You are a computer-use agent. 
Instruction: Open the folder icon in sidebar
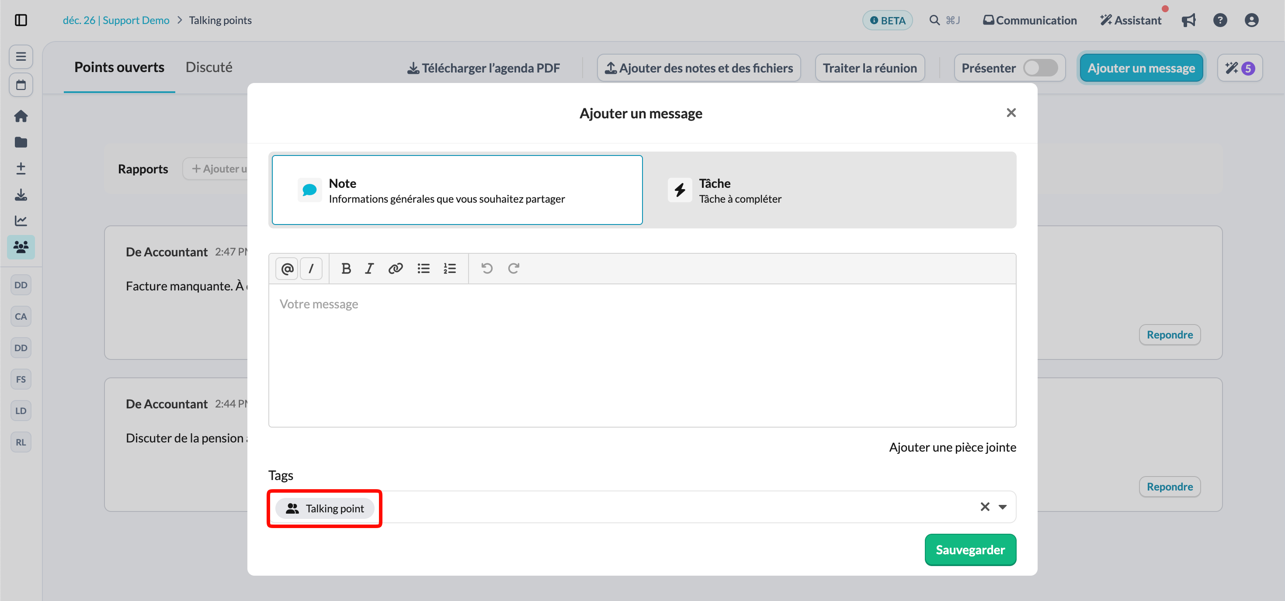tap(21, 142)
